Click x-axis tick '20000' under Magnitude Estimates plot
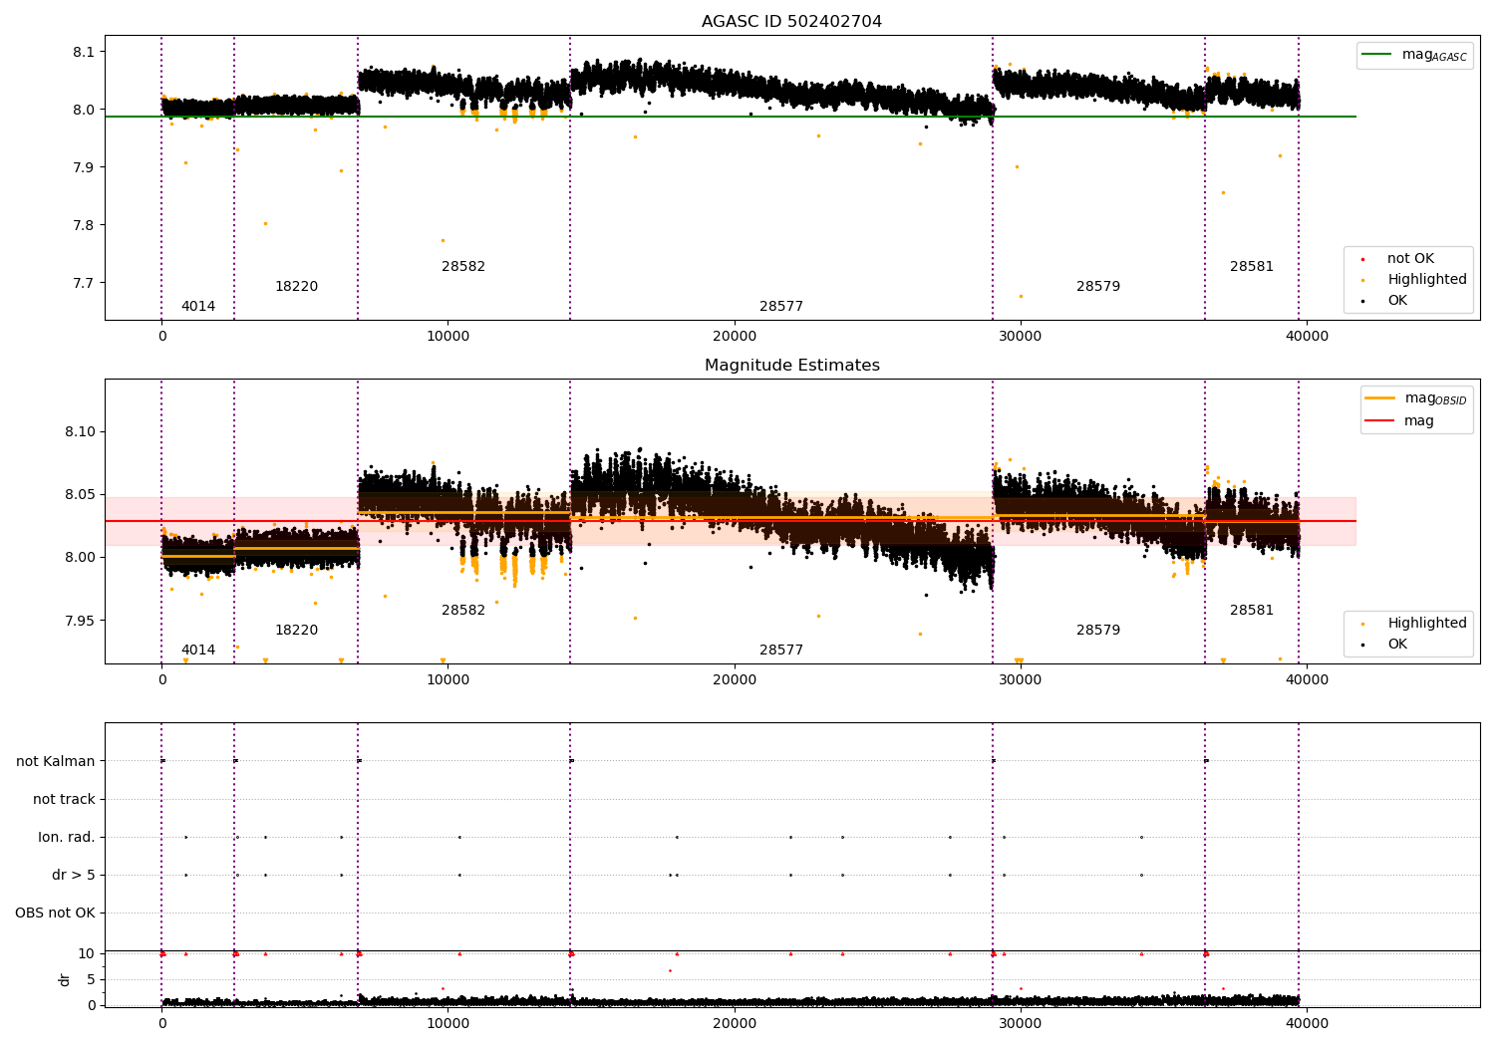Viewport: 1495px width, 1046px height. pos(735,680)
